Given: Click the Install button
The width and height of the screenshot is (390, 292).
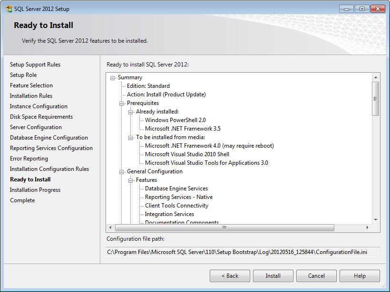Looking at the screenshot, I should [273, 276].
